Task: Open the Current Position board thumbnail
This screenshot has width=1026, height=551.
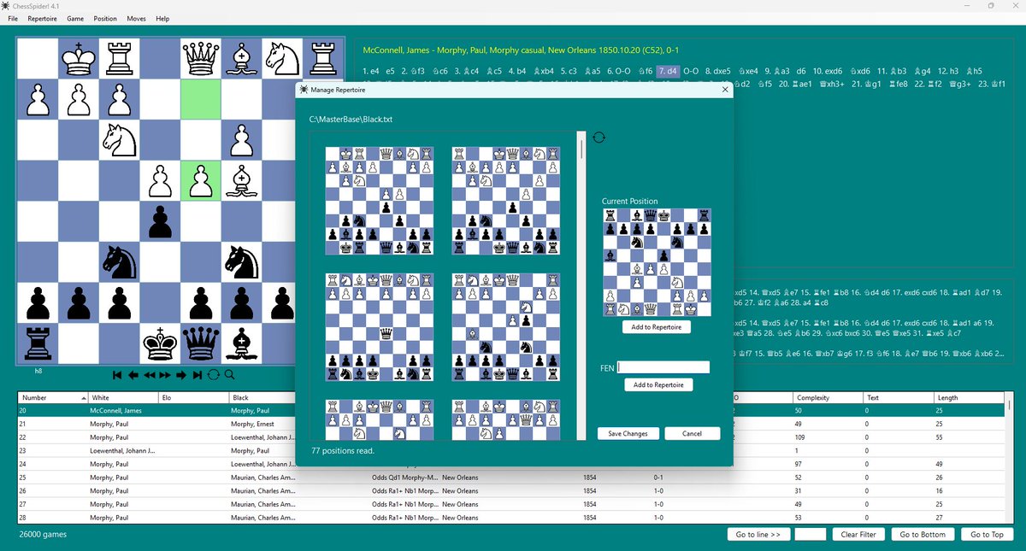Action: tap(657, 263)
